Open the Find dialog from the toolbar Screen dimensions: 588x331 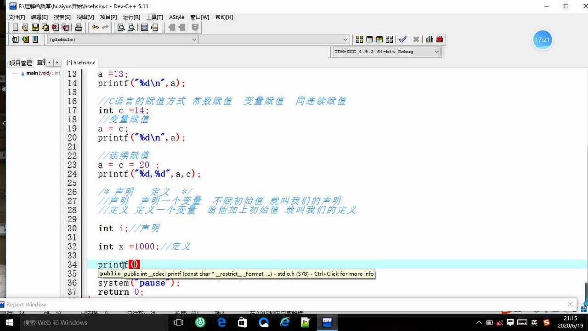point(121,28)
